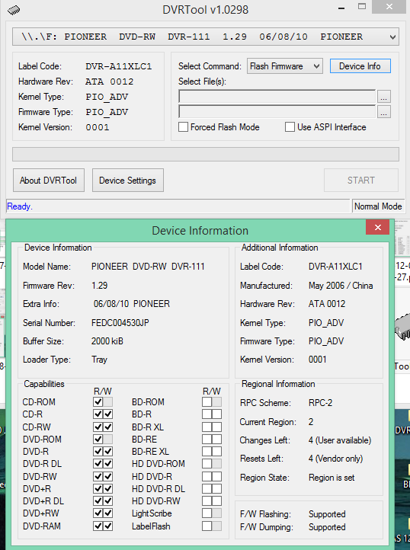Click the Ready status text

coord(20,206)
